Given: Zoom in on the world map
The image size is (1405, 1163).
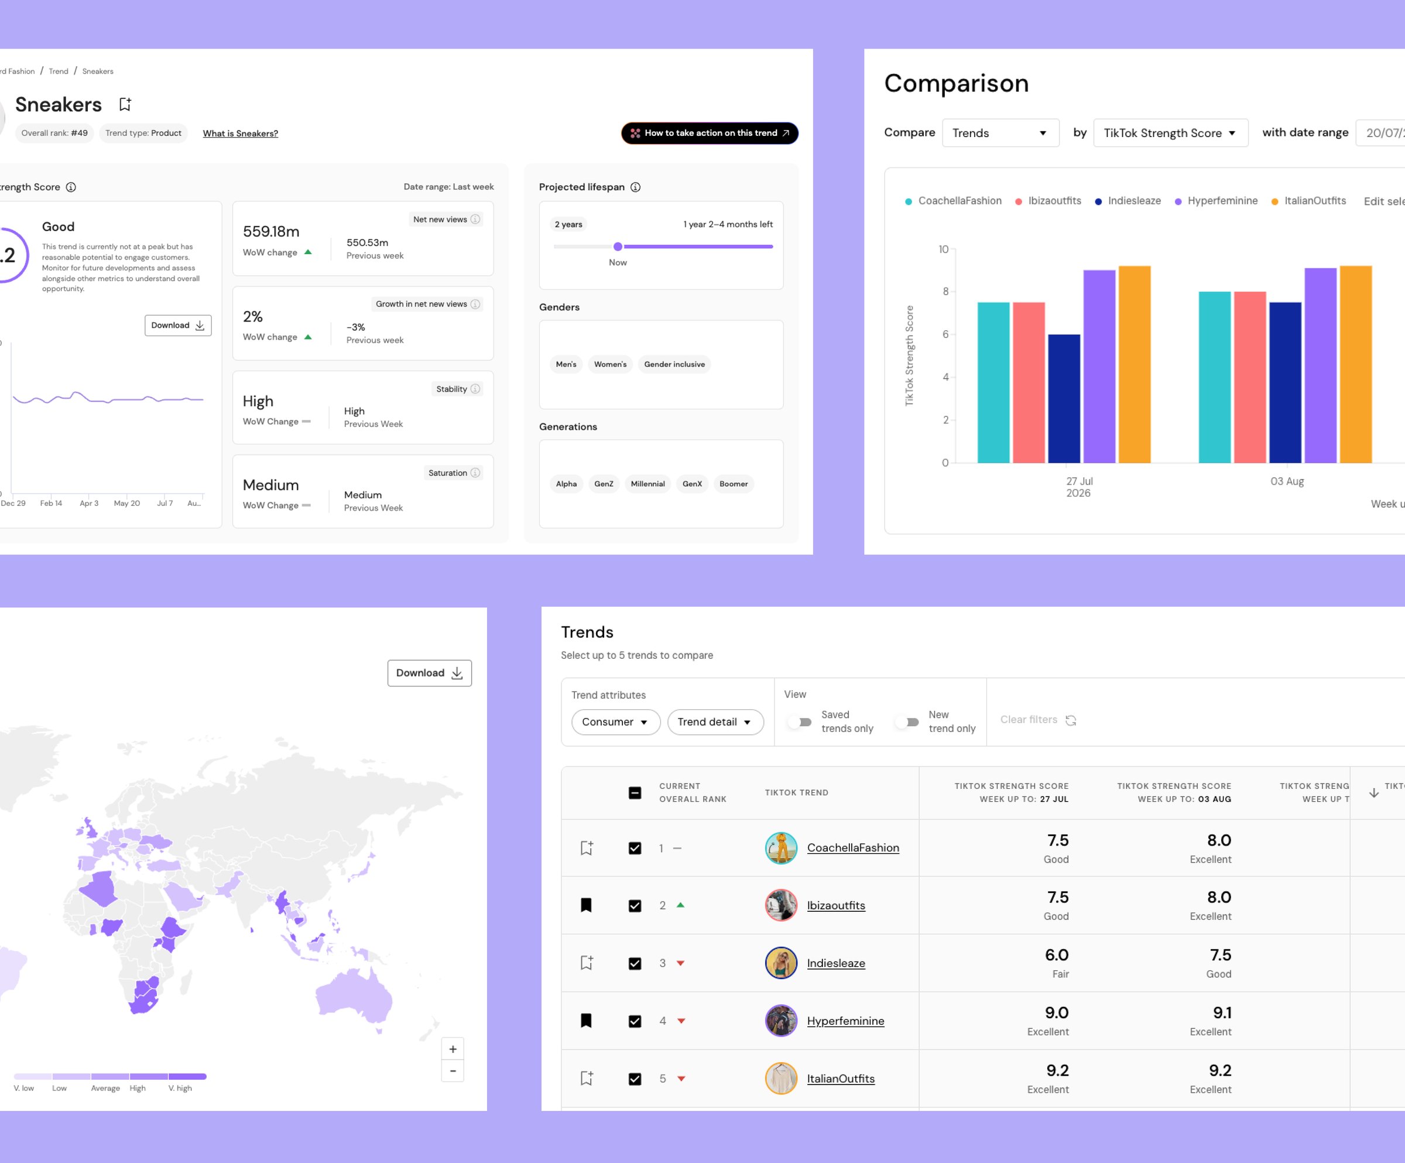Looking at the screenshot, I should (x=453, y=1049).
